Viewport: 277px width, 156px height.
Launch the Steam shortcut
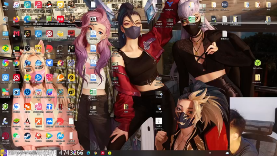point(27,136)
